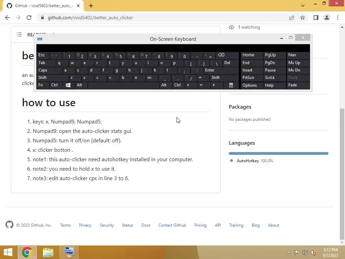Image resolution: width=345 pixels, height=259 pixels.
Task: Toggle the right Shift key
Action: tap(224, 78)
